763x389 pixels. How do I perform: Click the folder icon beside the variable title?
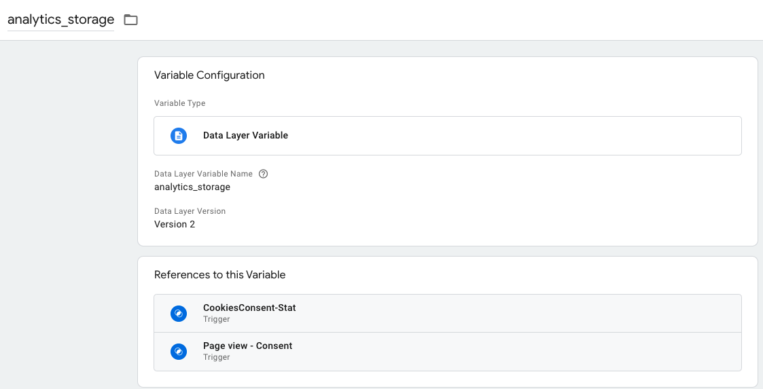click(x=130, y=20)
